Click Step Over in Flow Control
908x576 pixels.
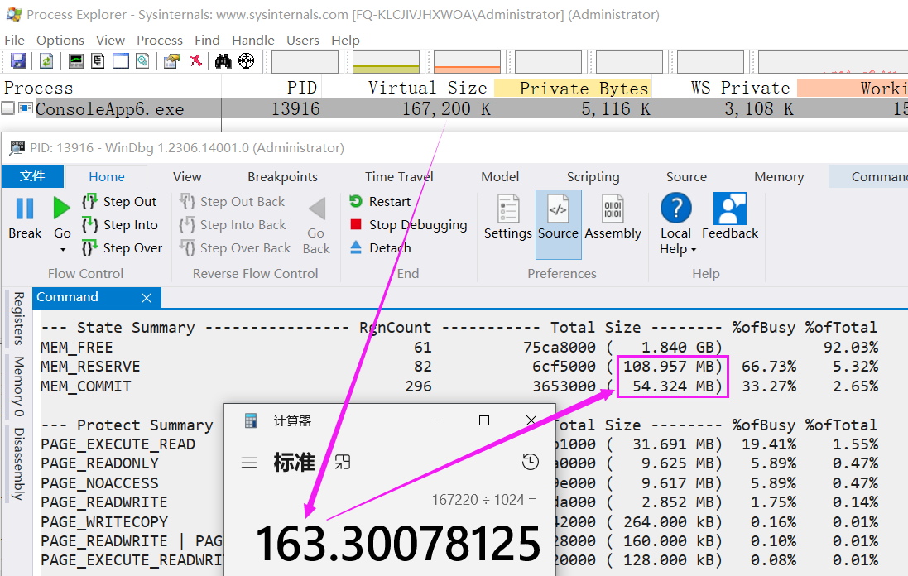click(123, 247)
